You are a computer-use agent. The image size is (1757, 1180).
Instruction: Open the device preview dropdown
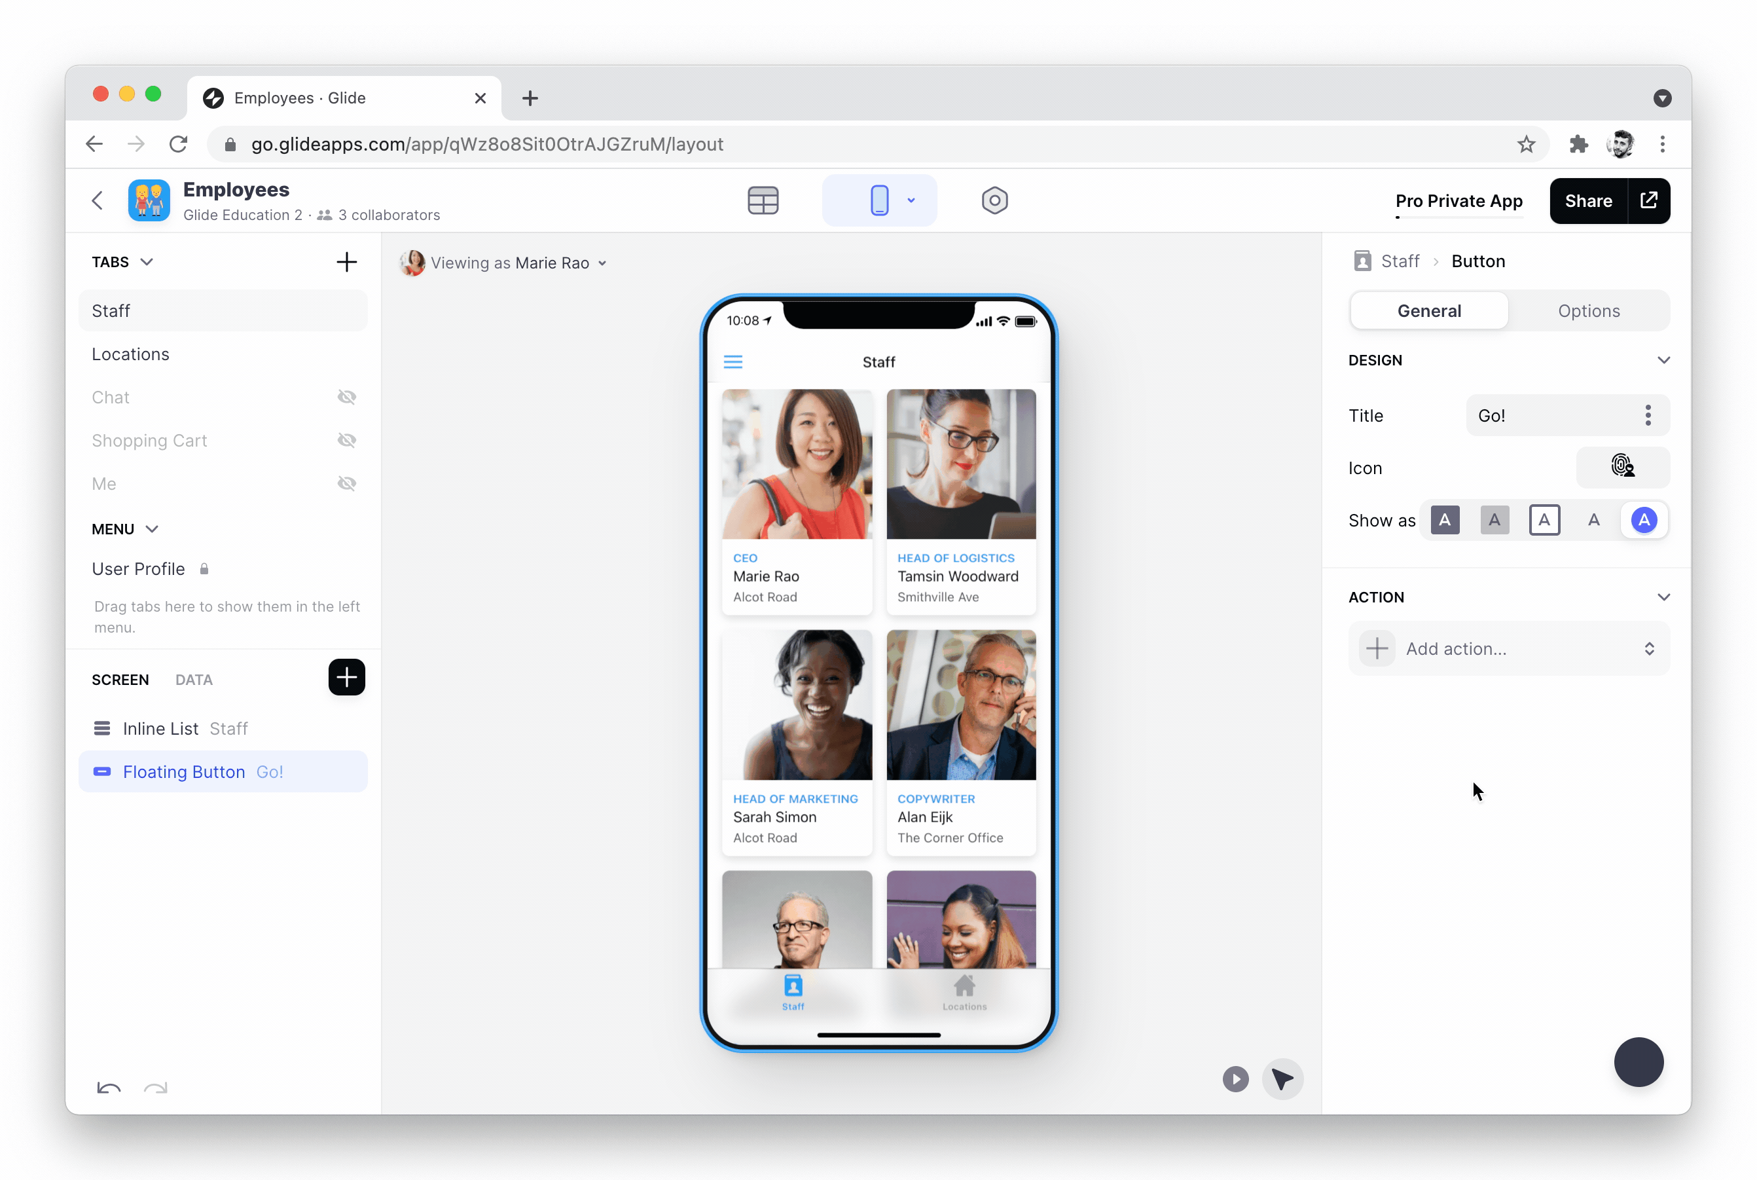(911, 200)
